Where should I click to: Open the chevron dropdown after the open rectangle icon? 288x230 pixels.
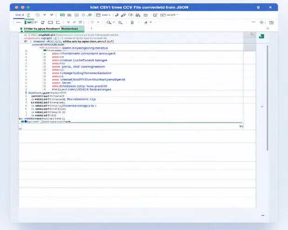(x=68, y=22)
